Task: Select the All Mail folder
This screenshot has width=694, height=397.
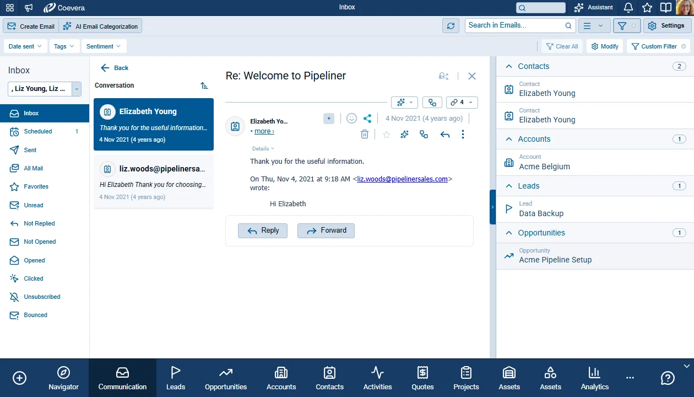Action: (x=45, y=168)
